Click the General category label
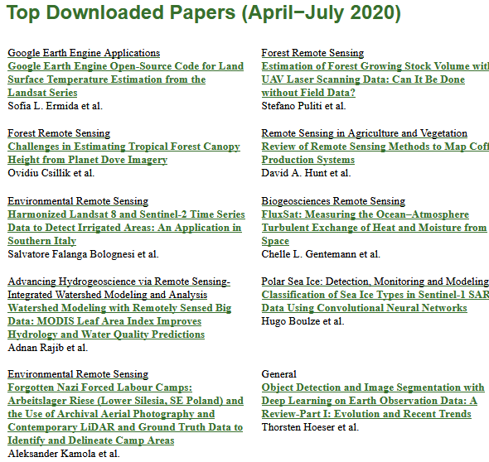 pyautogui.click(x=278, y=374)
